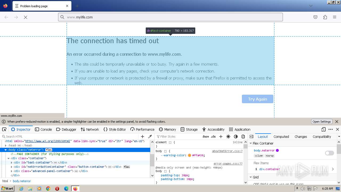Expand the head element node
This screenshot has height=192, width=341.
(6, 146)
